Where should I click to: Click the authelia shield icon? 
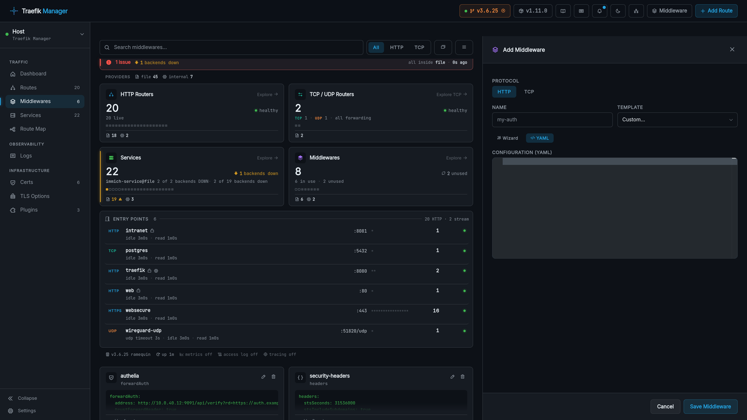coord(111,378)
